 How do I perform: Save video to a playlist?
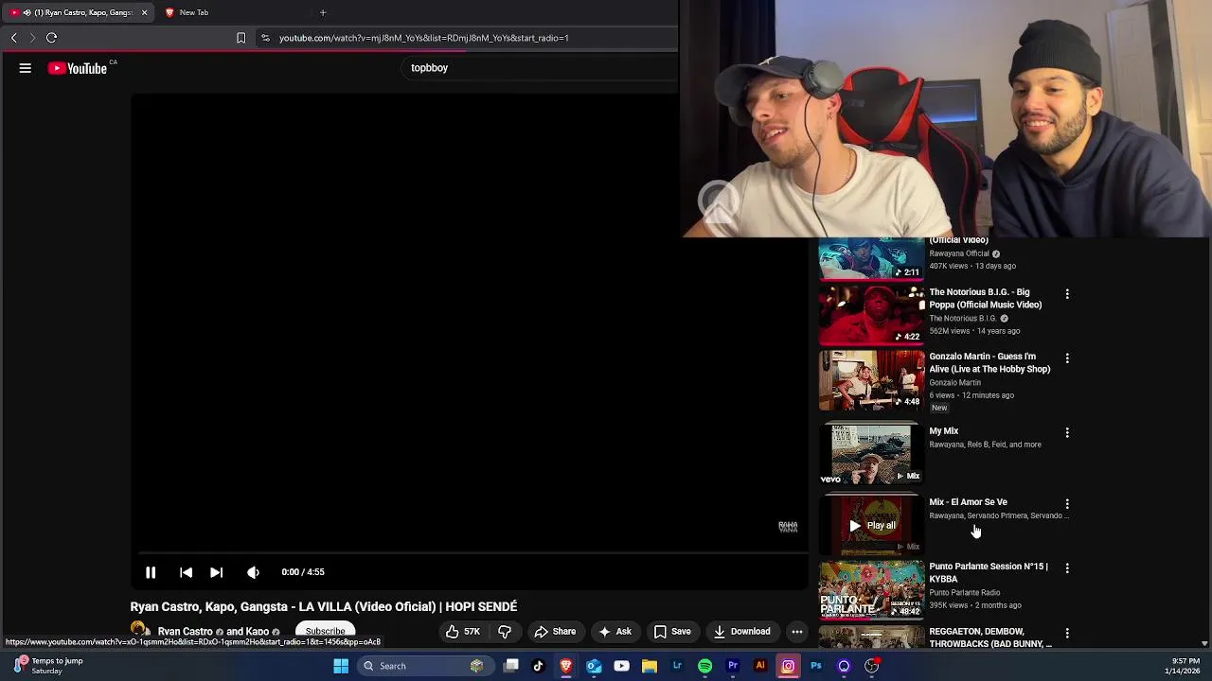coord(672,632)
